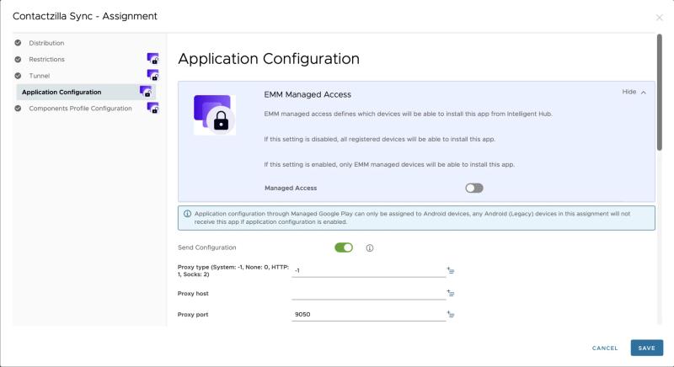Click the Proxy type input field
674x367 pixels.
(368, 271)
